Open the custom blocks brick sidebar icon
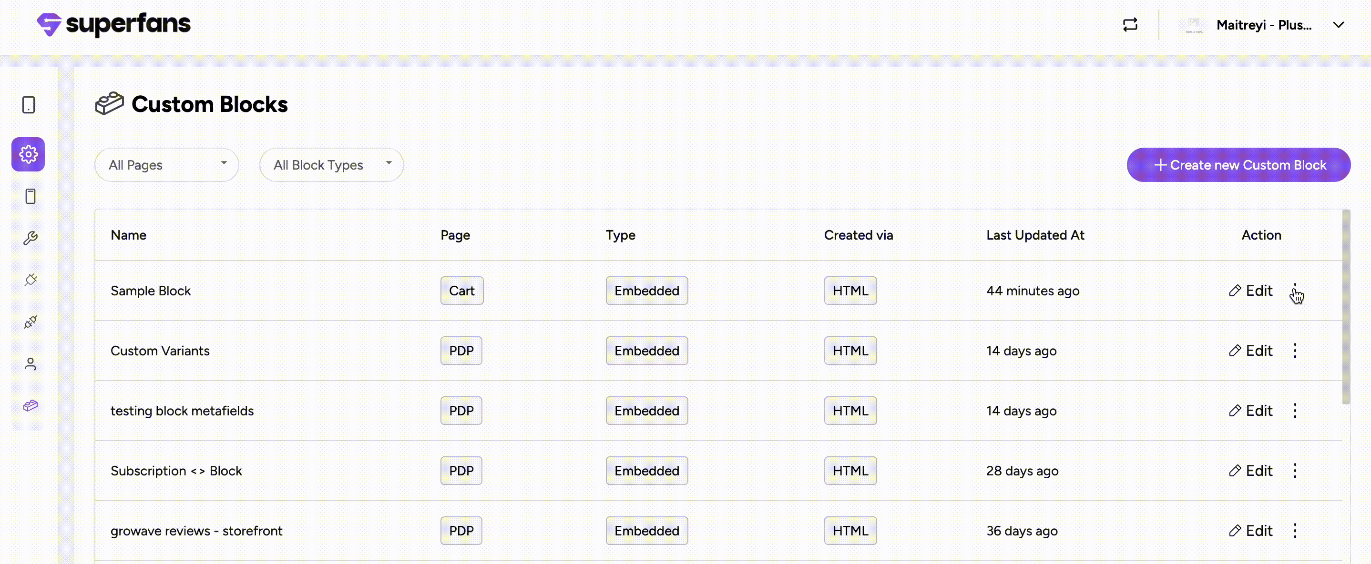The image size is (1371, 564). click(x=31, y=406)
